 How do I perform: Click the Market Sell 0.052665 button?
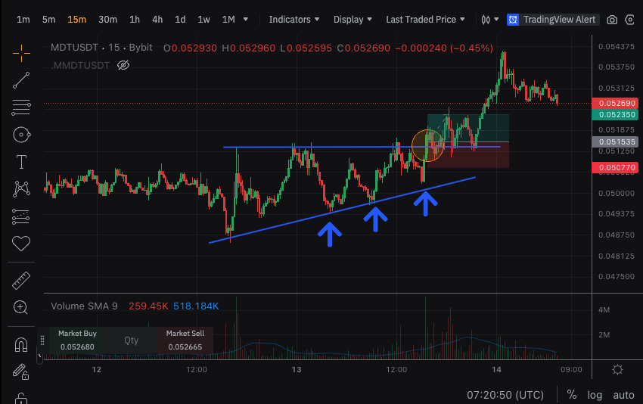pyautogui.click(x=185, y=340)
